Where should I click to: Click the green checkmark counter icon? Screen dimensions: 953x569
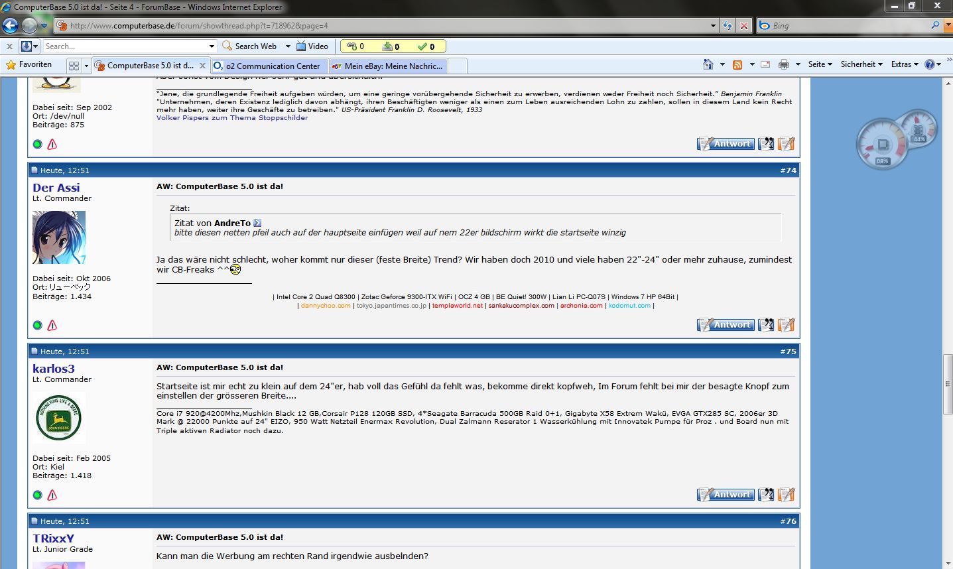[x=426, y=46]
